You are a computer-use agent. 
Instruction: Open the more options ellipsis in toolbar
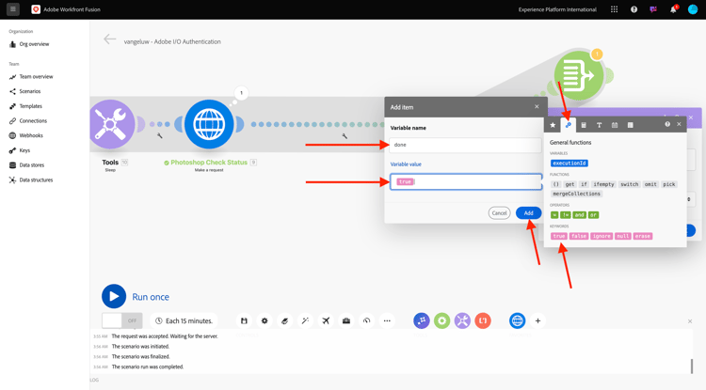(x=387, y=320)
